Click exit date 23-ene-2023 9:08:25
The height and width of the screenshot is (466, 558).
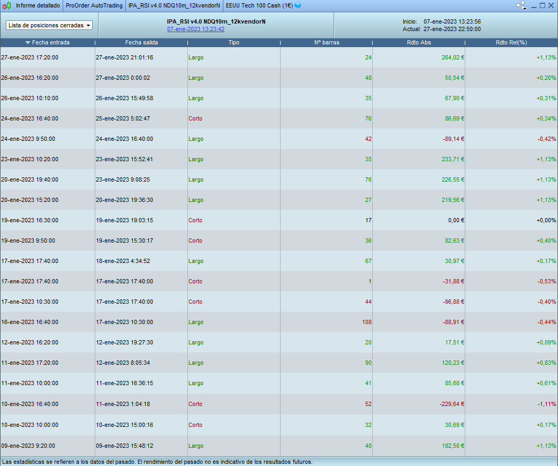click(x=123, y=179)
